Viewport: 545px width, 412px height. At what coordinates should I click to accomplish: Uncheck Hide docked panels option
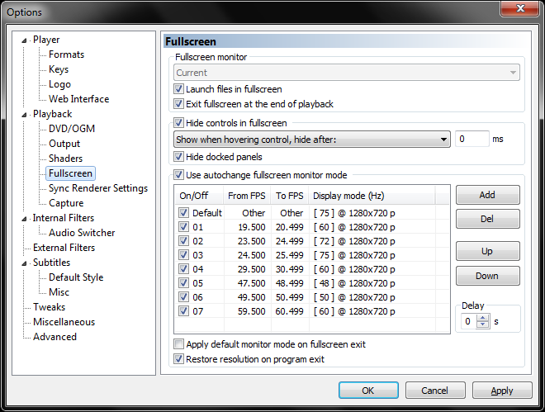[x=178, y=157]
